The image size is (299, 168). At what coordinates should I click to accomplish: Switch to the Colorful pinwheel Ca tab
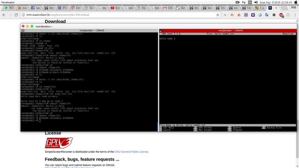pyautogui.click(x=260, y=8)
